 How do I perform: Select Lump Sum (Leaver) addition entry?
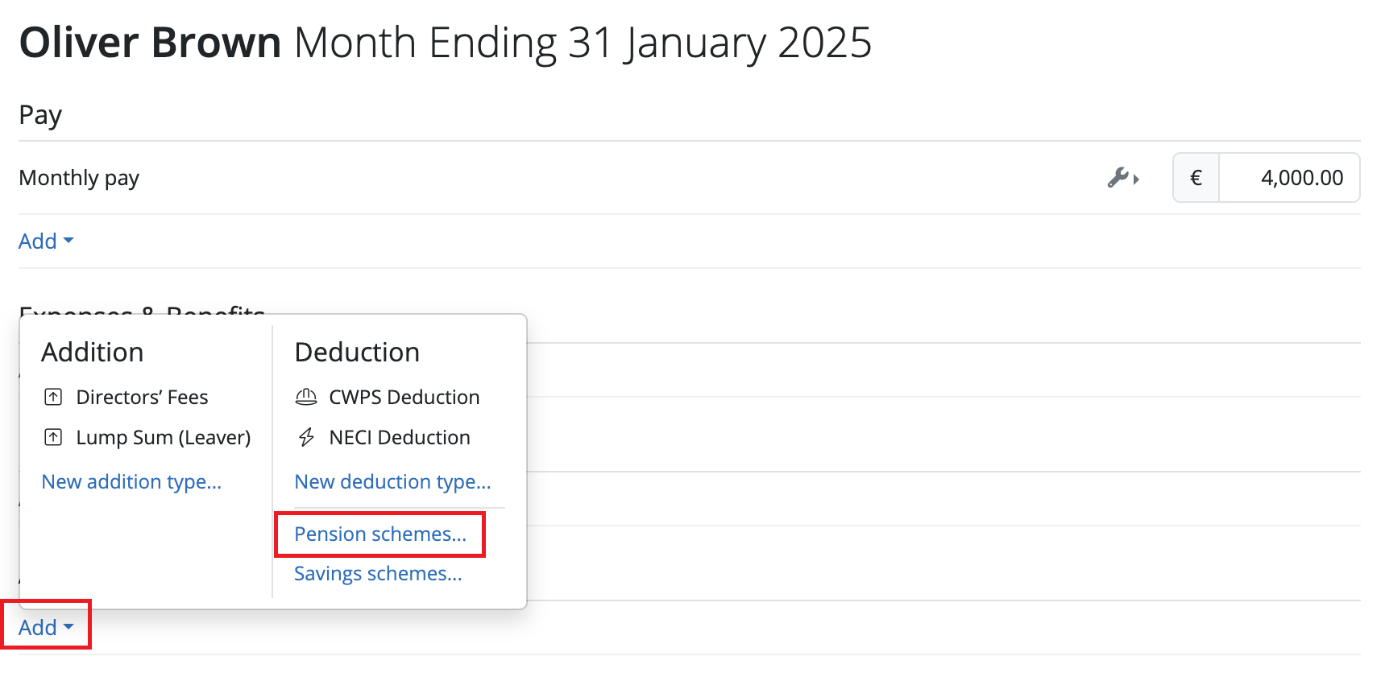click(x=163, y=437)
